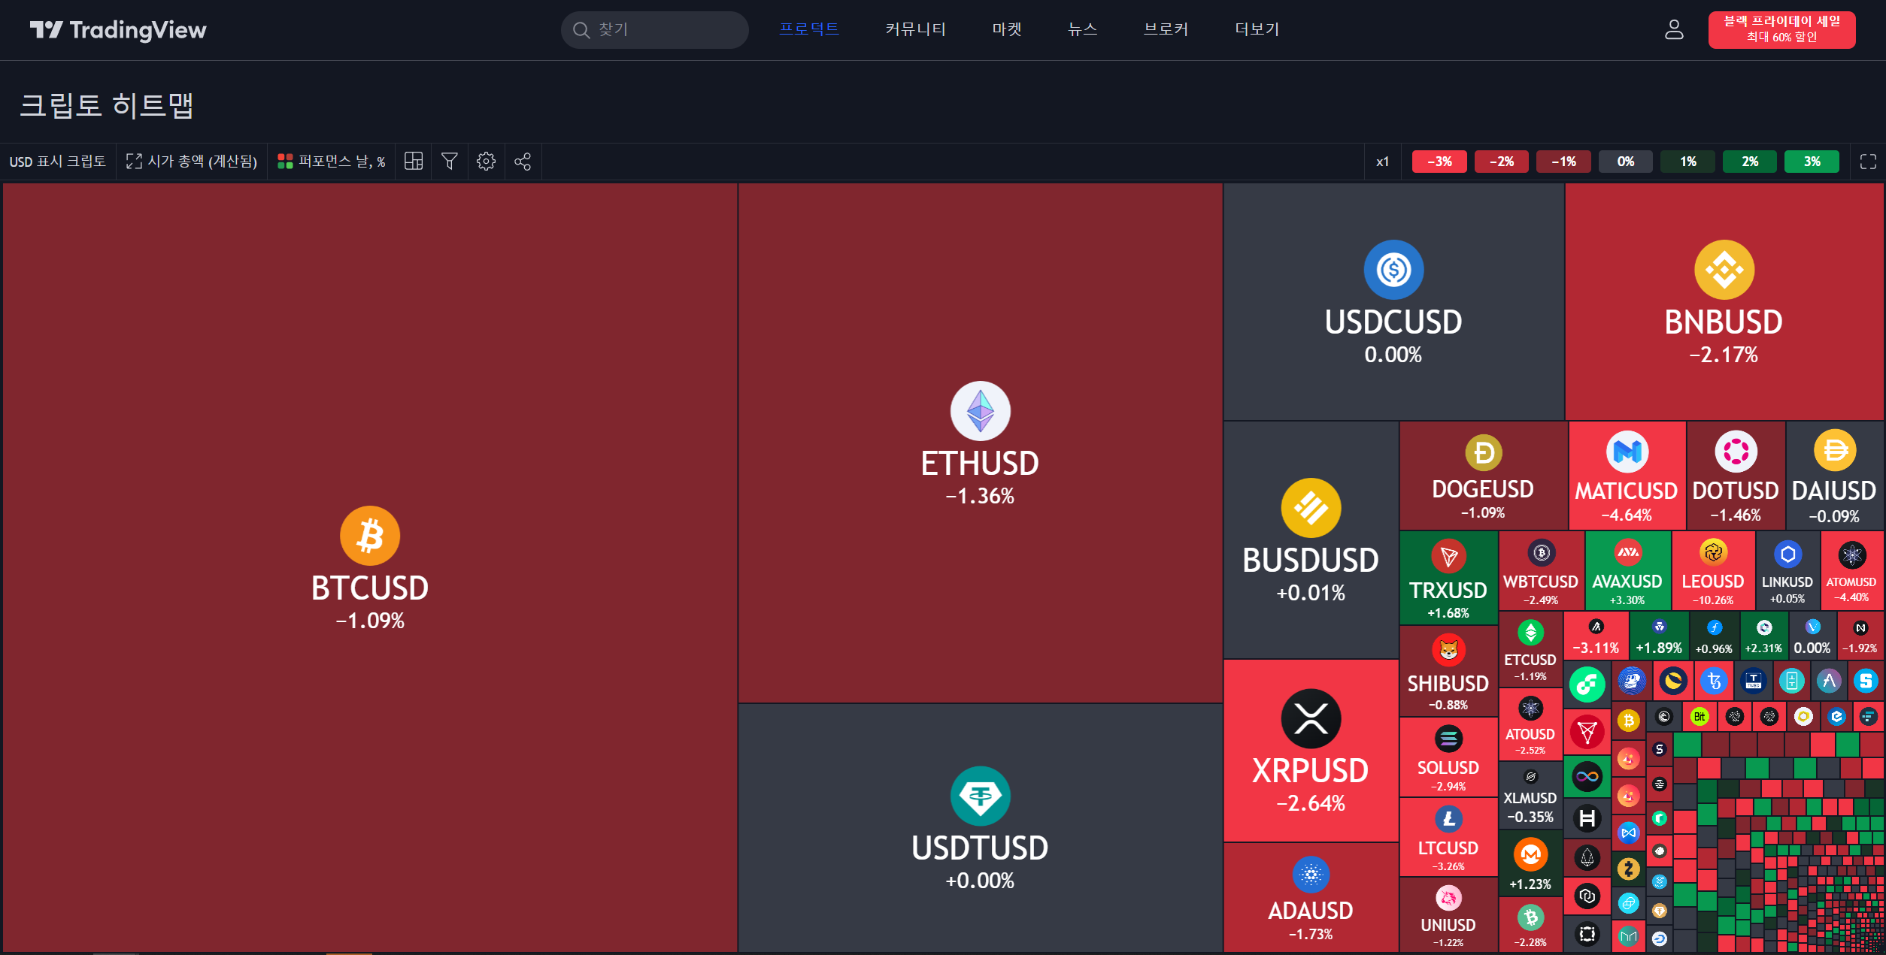Click the USDCUSD coin icon
This screenshot has width=1886, height=955.
[1393, 270]
